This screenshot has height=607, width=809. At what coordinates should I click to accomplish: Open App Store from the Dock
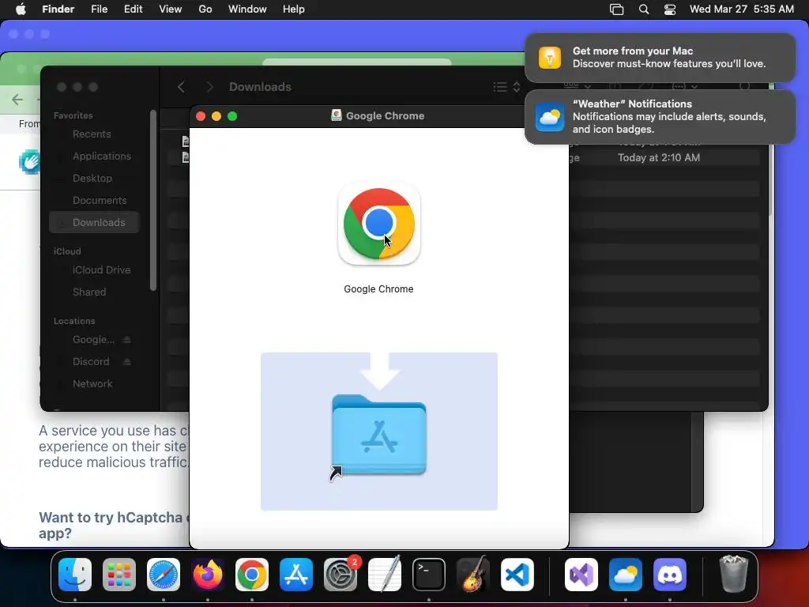[296, 575]
